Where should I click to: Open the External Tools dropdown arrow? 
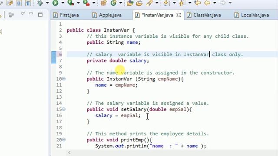point(94,3)
